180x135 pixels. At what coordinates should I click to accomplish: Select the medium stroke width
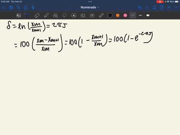click(140, 15)
